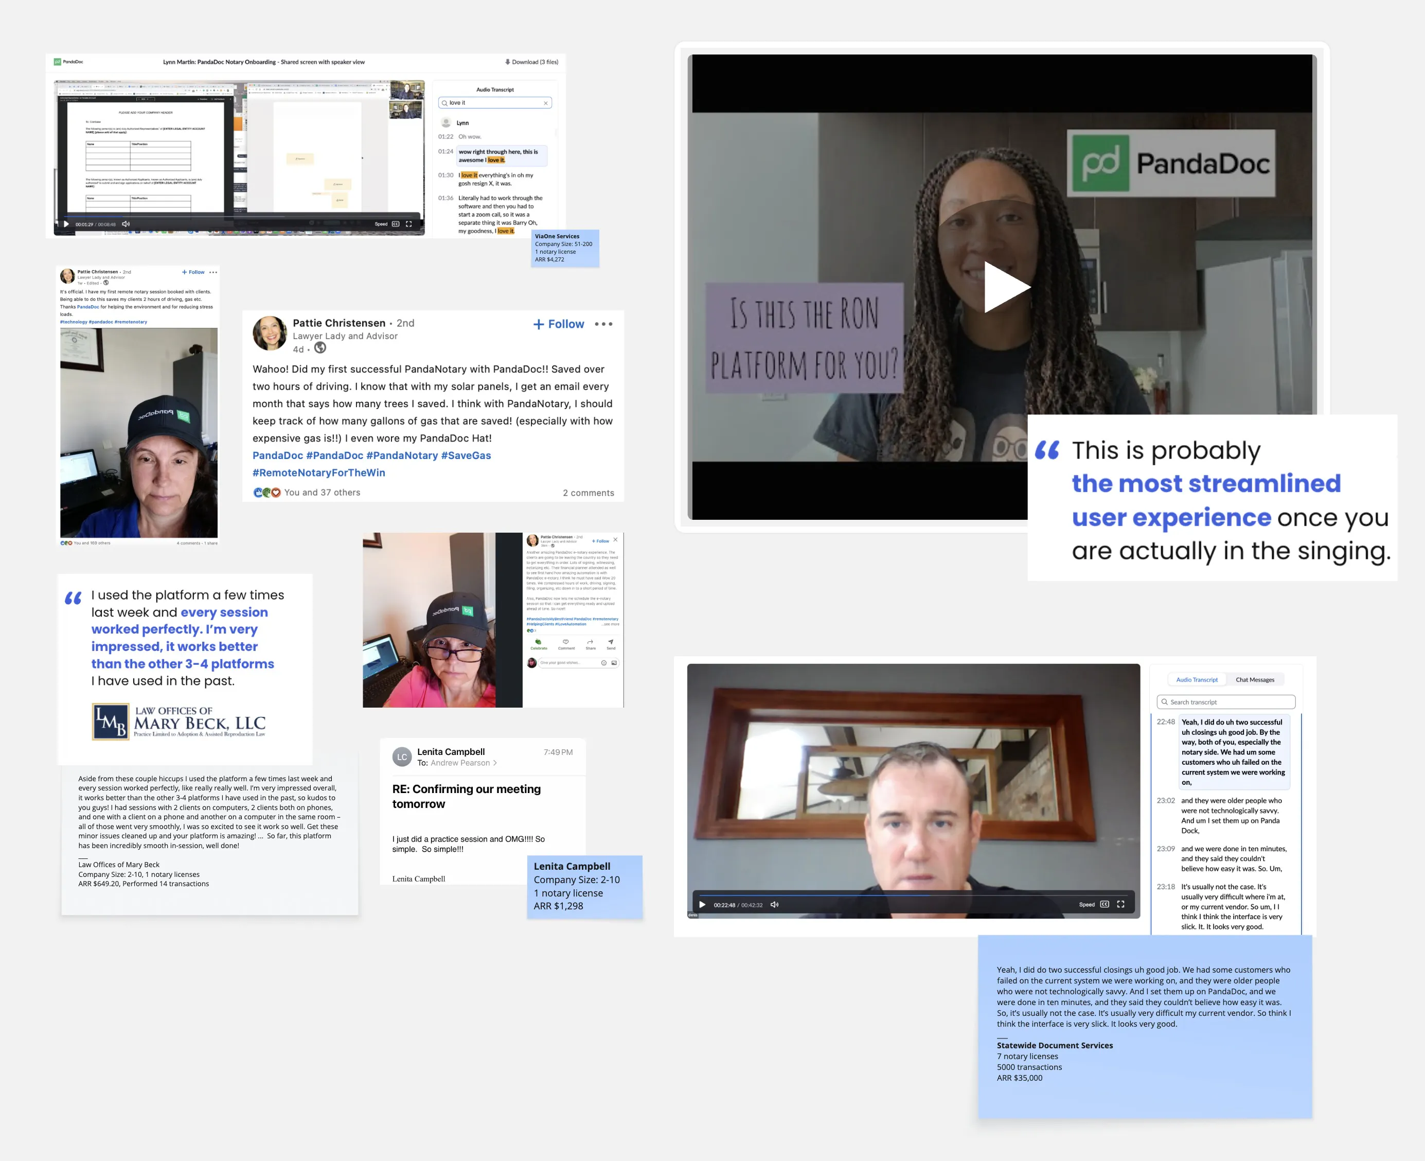This screenshot has height=1161, width=1425.
Task: Open Speed menu in the bottom-right recording
Action: point(1087,904)
